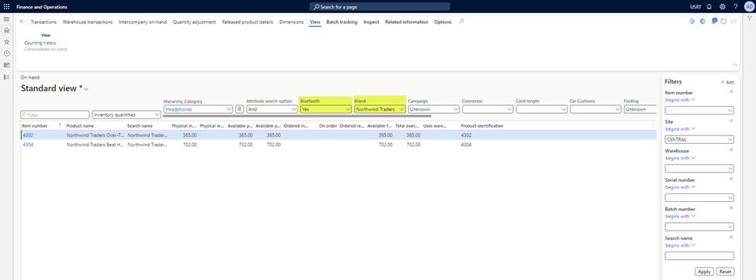Open Warehouse transactions menu
This screenshot has height=280, width=756.
tap(88, 22)
